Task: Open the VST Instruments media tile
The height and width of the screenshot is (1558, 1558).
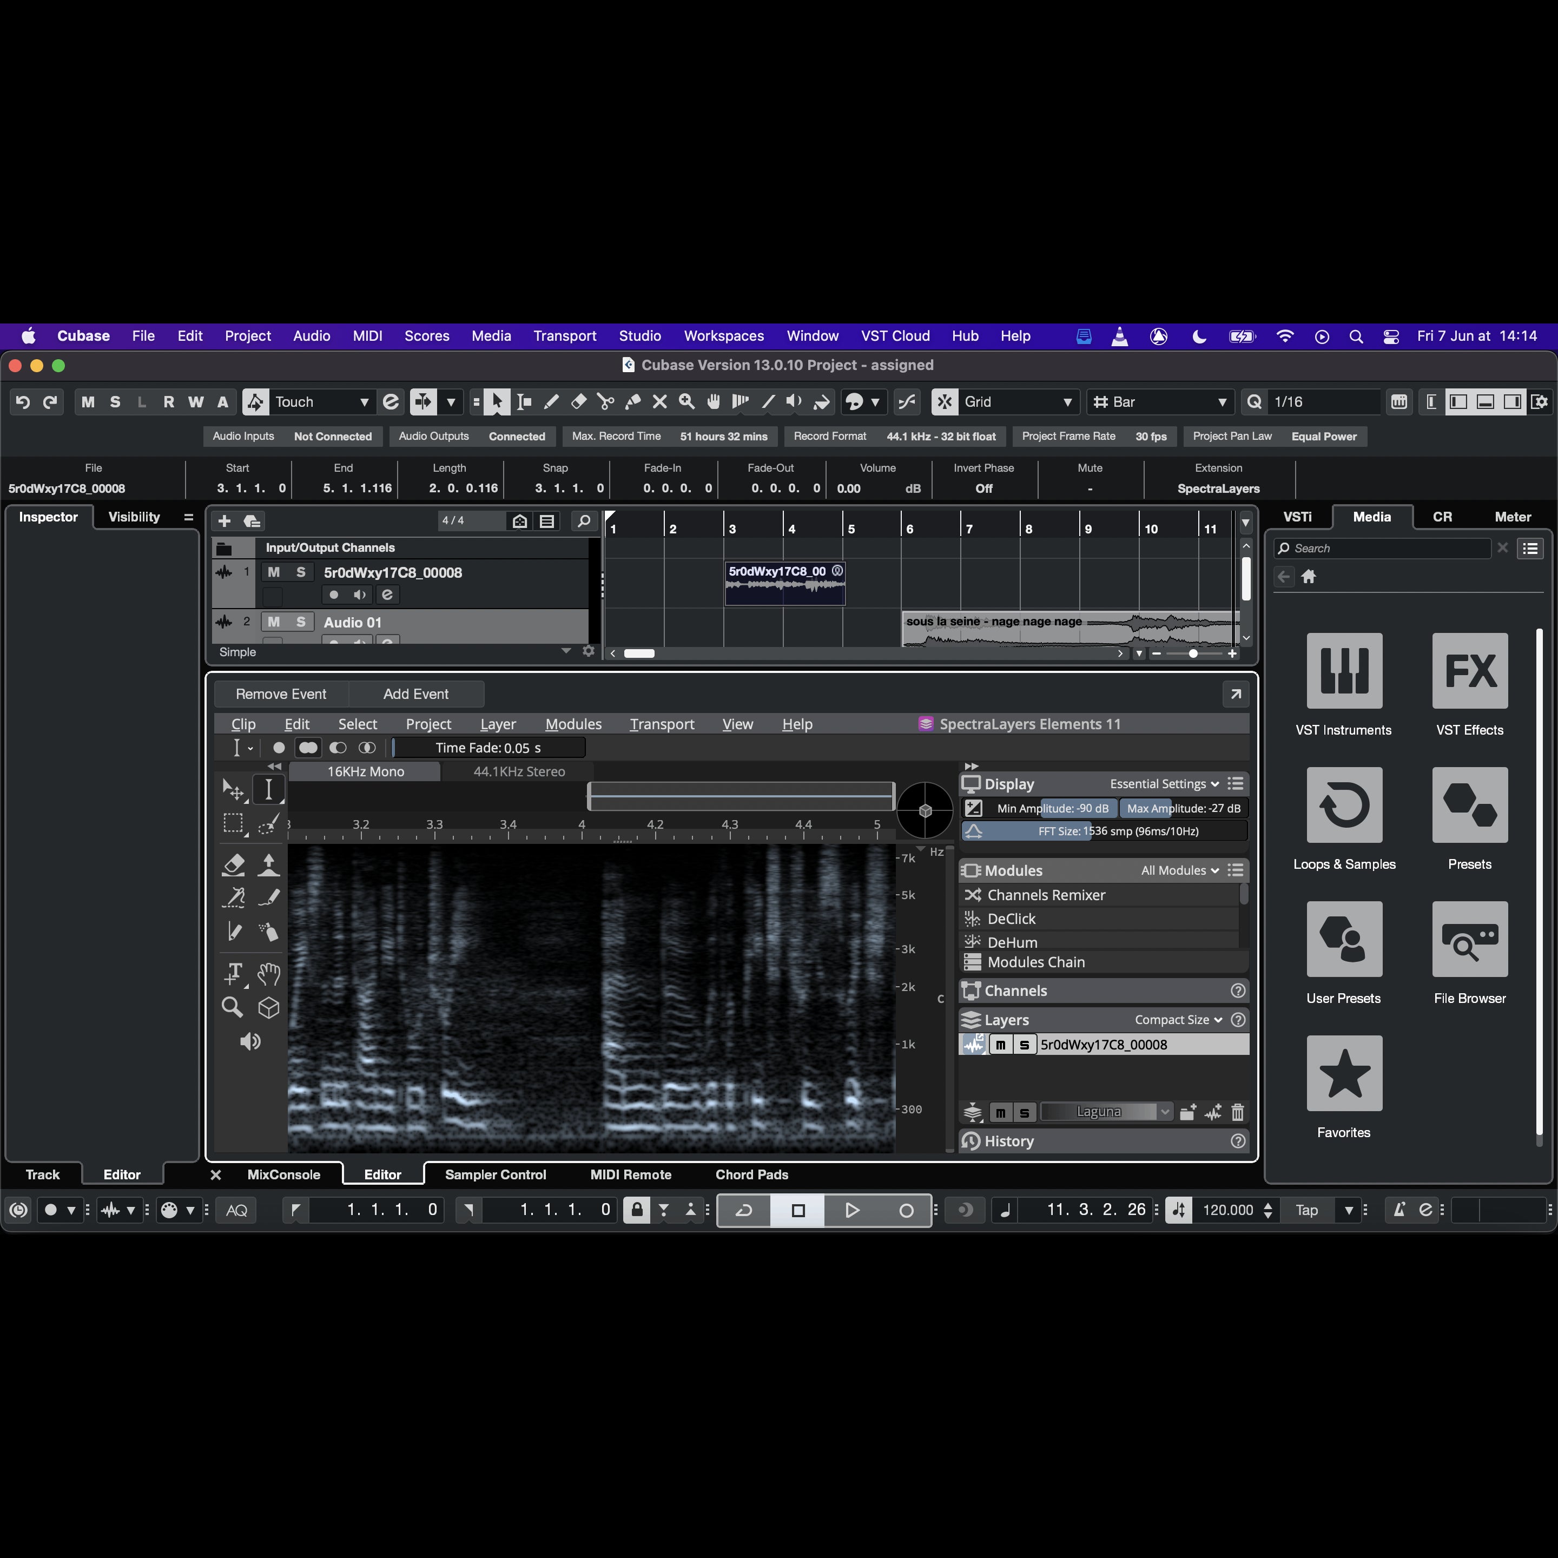Action: click(x=1343, y=671)
